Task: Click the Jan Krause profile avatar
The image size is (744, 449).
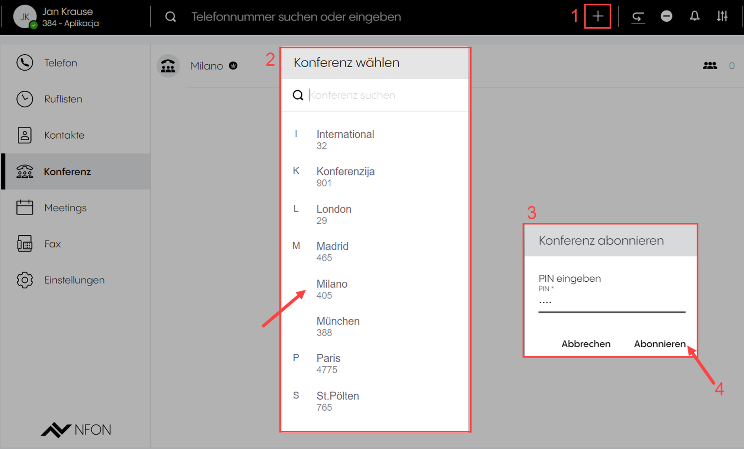Action: 25,17
